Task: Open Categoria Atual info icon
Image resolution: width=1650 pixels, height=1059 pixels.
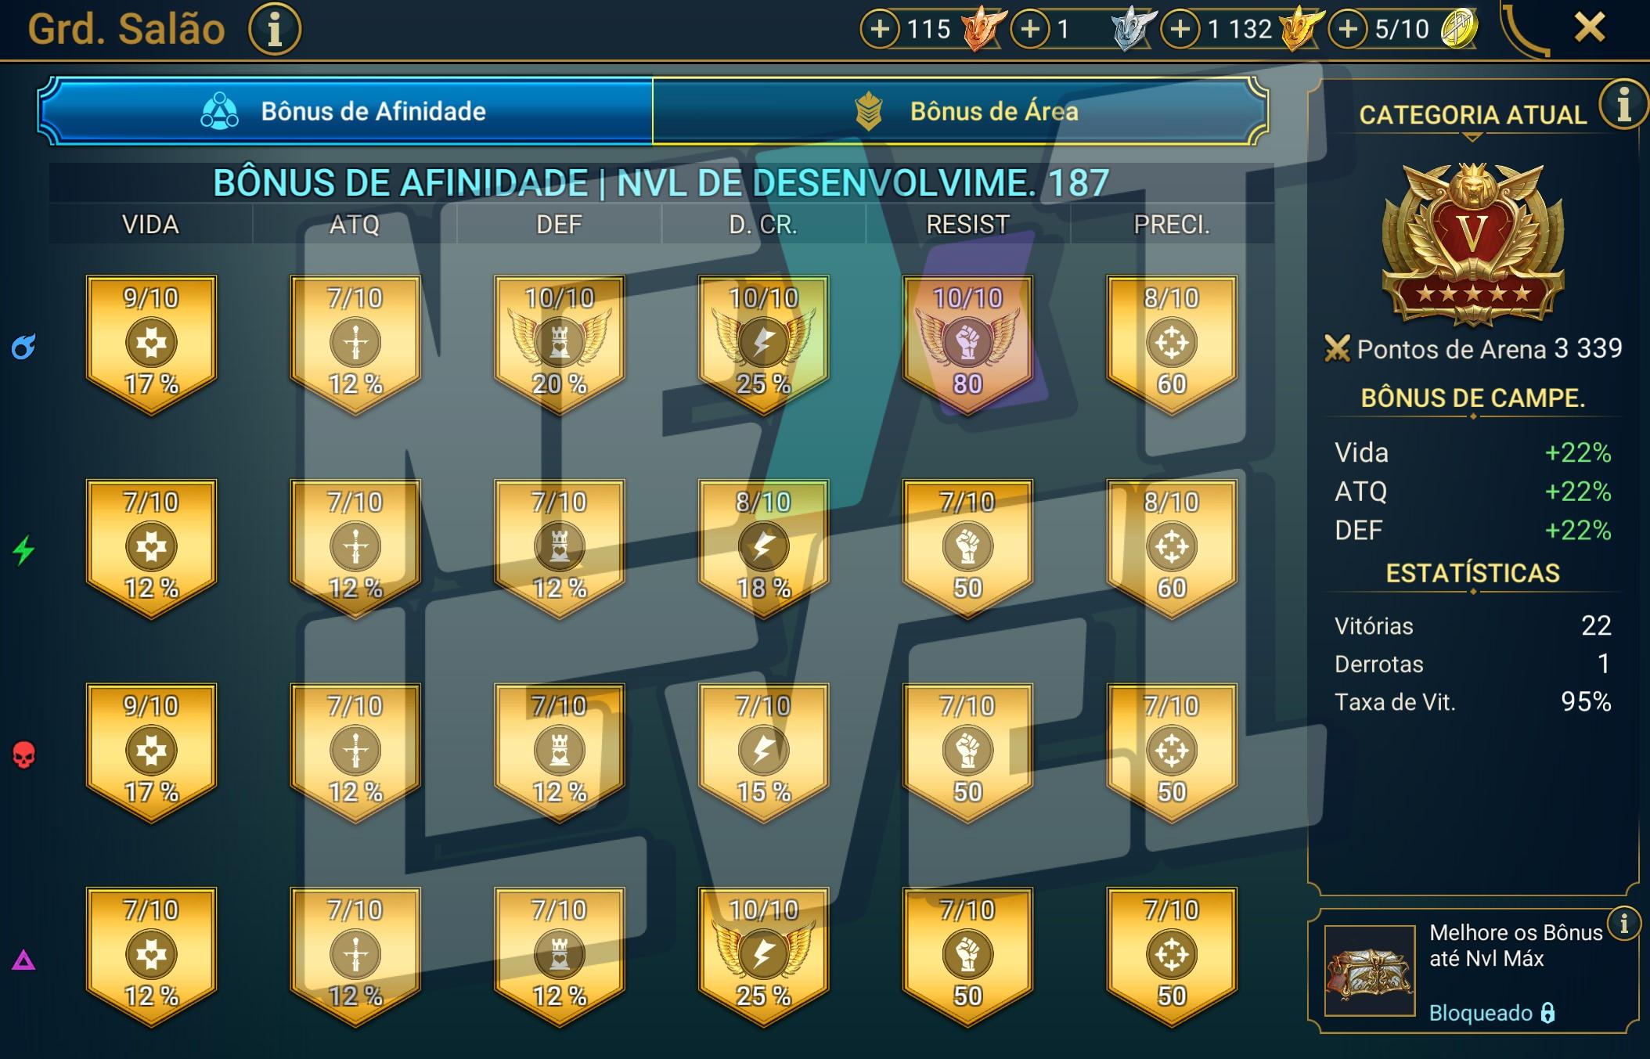Action: [x=1623, y=104]
